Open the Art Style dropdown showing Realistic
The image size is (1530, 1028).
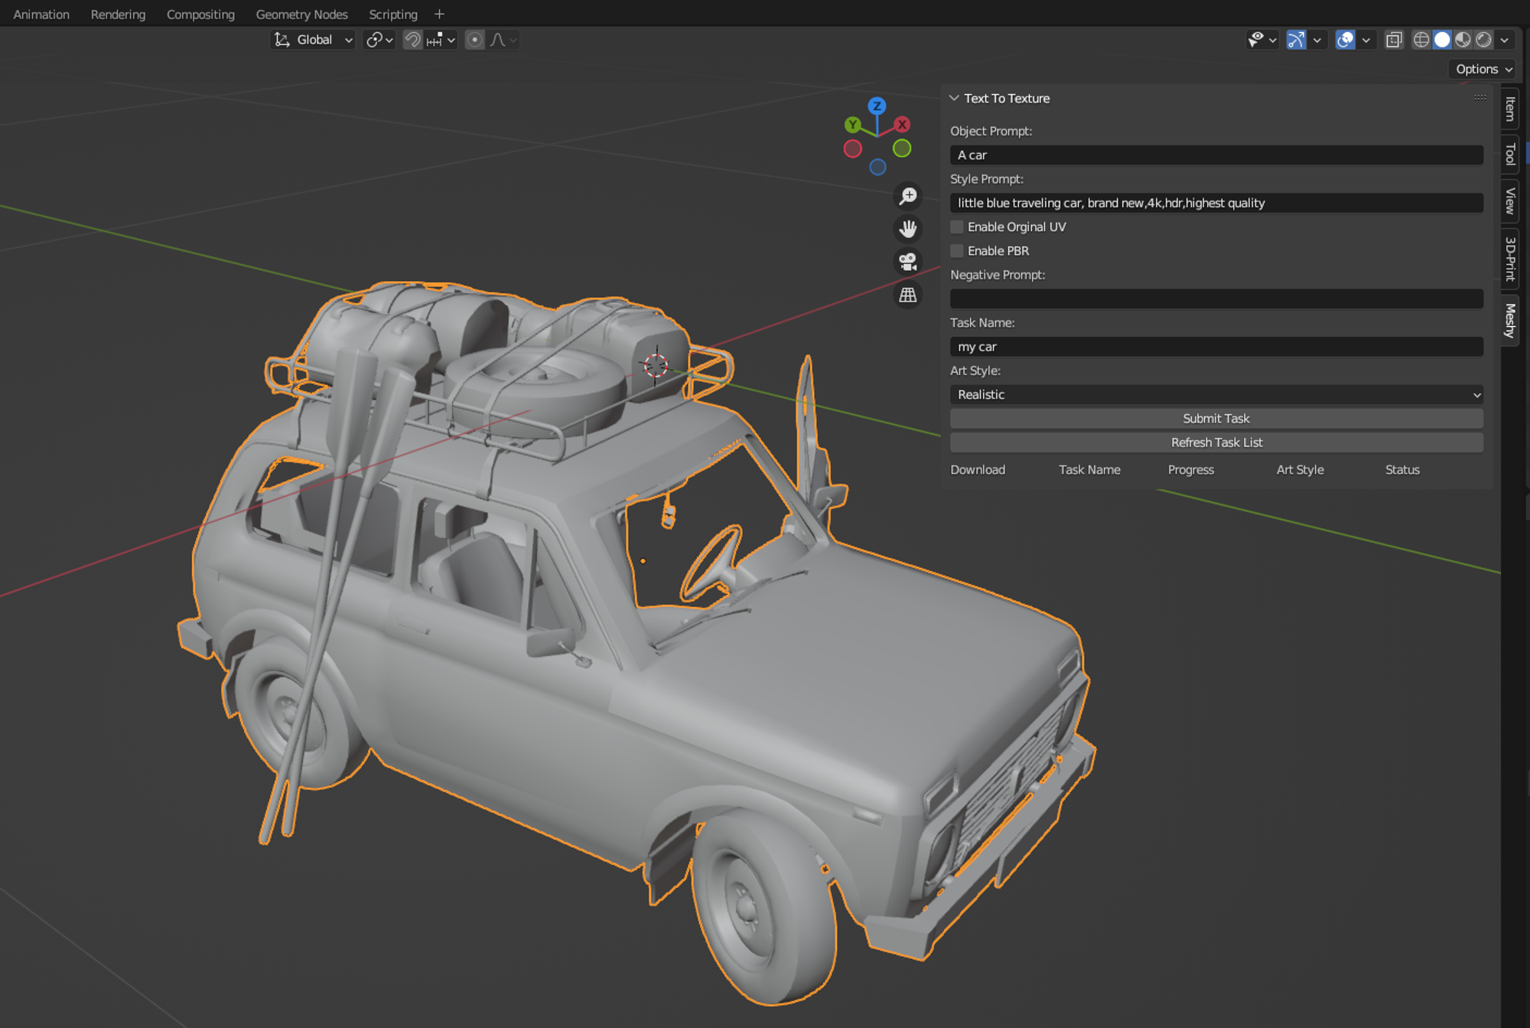pyautogui.click(x=1216, y=394)
